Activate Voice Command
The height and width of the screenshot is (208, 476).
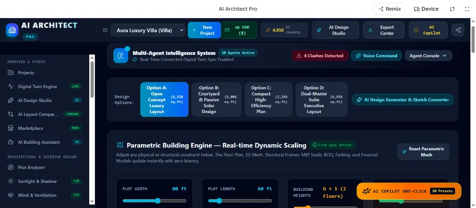point(377,56)
